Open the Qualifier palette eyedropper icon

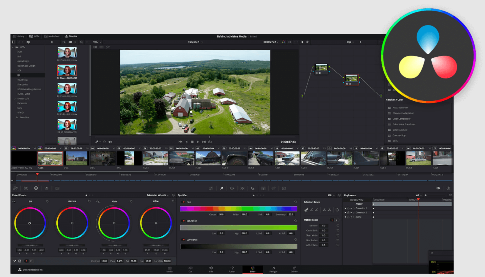point(222,188)
